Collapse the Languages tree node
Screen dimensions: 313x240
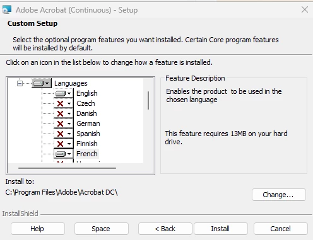click(x=20, y=84)
